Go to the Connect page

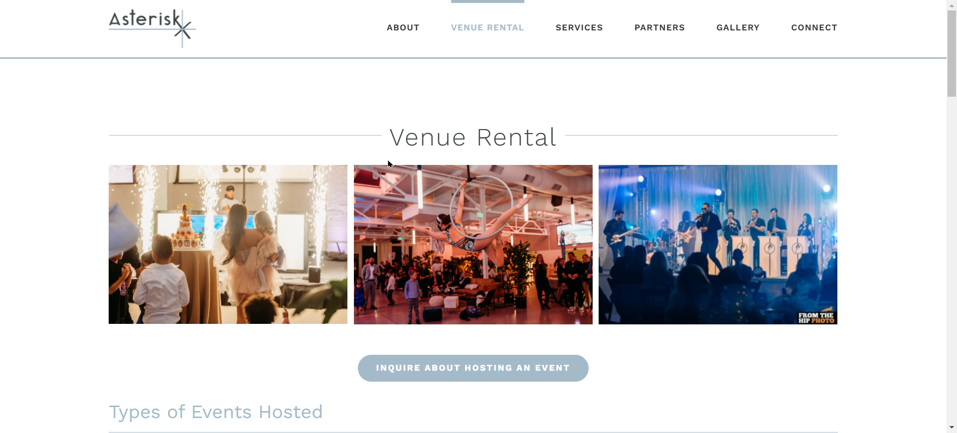click(x=814, y=28)
